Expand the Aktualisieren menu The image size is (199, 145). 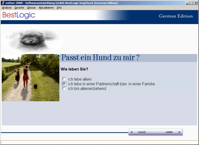coord(46,8)
